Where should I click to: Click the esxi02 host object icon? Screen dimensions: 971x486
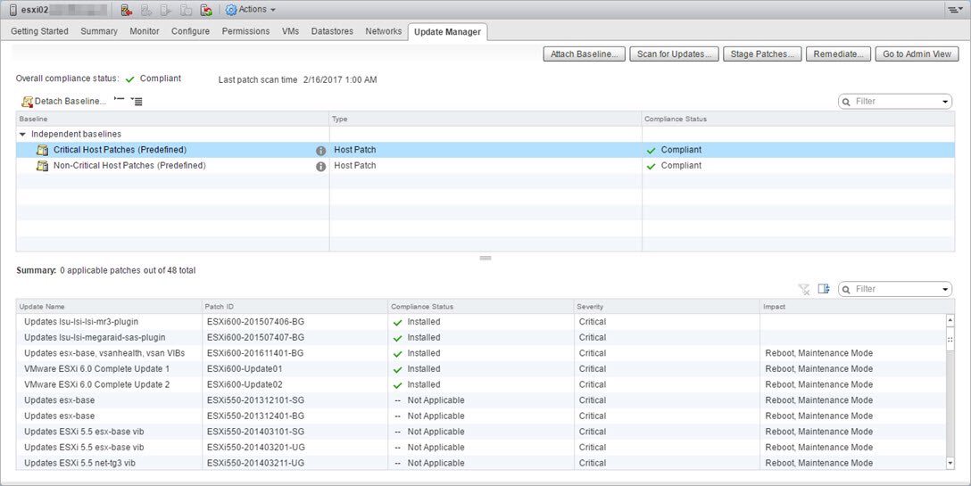pos(13,10)
